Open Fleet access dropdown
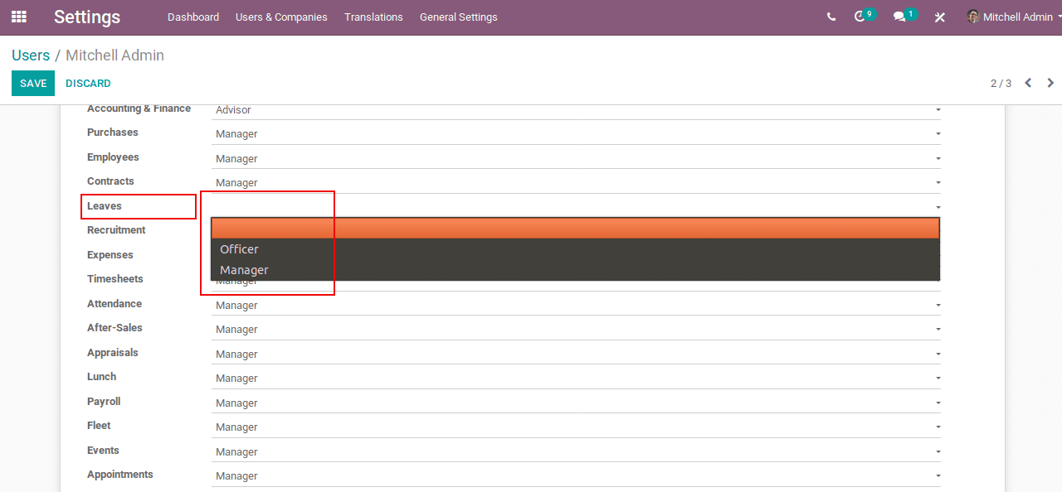The width and height of the screenshot is (1062, 492). (576, 427)
